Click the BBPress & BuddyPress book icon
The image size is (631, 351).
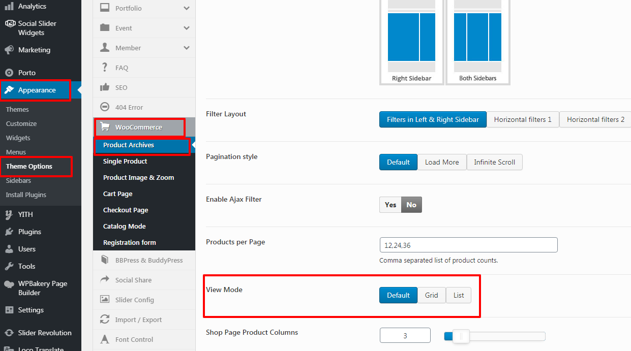click(x=105, y=260)
